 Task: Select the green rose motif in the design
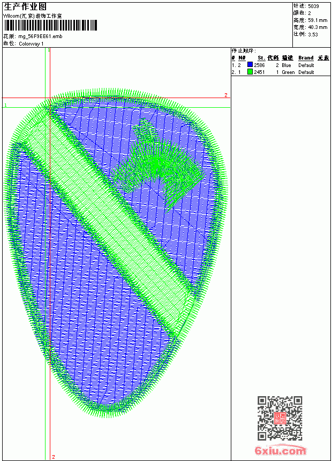tap(157, 165)
